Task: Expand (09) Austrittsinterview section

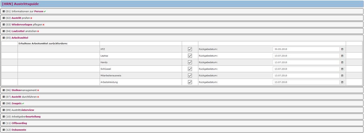Action: coord(23,110)
